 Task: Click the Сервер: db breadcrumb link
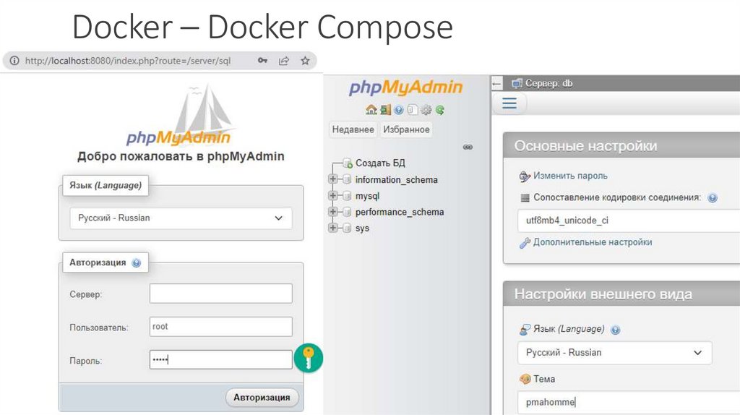(548, 84)
